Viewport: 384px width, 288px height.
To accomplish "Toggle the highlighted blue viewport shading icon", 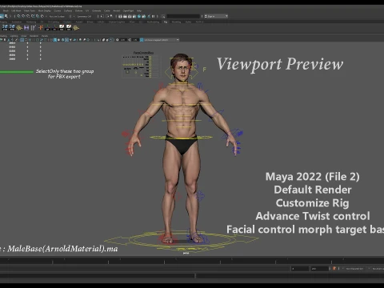I will (55, 40).
